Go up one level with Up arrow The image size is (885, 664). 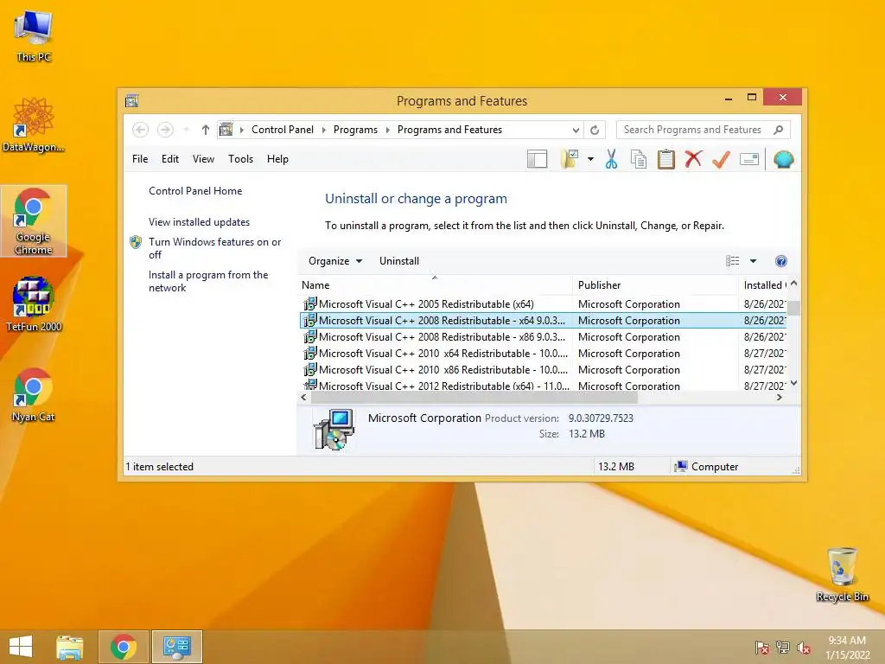coord(206,130)
